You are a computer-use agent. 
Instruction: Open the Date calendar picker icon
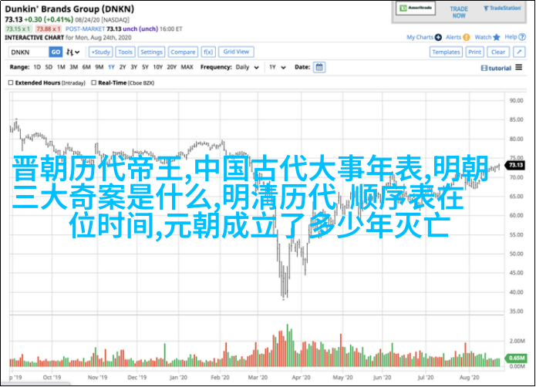[x=319, y=67]
